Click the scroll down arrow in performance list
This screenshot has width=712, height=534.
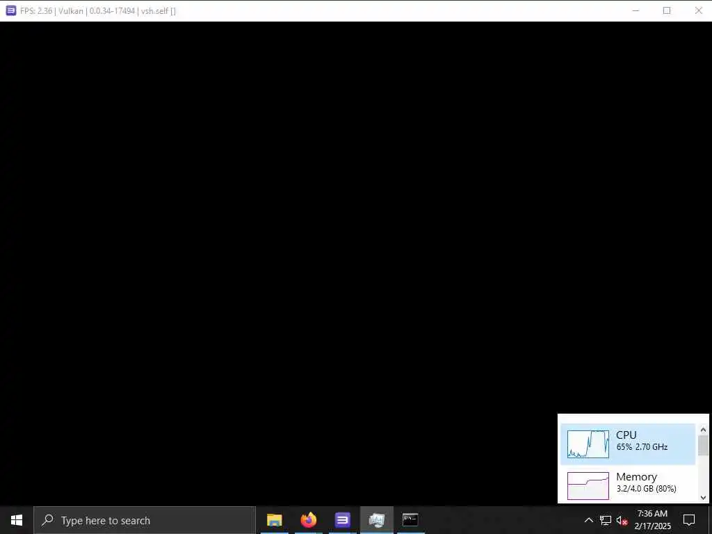[704, 497]
